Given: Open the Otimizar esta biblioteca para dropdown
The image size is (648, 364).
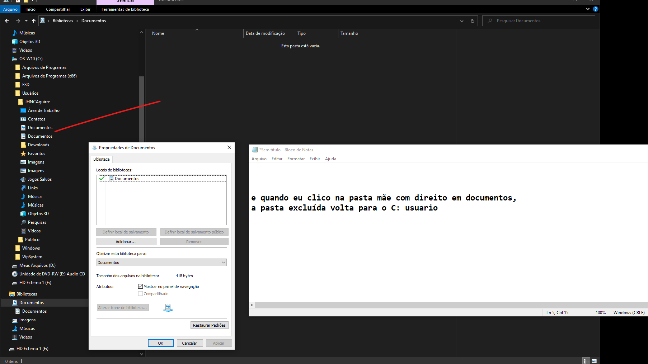Looking at the screenshot, I should click(161, 263).
